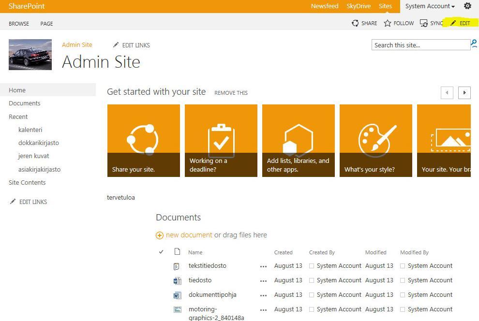Viewport: 479px width, 321px height.
Task: Tick the Modified By presence box for tiedosto
Action: (x=403, y=280)
